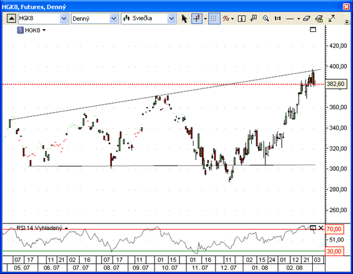Click the collapse-up arrow button in toolbar

pyautogui.click(x=11, y=18)
